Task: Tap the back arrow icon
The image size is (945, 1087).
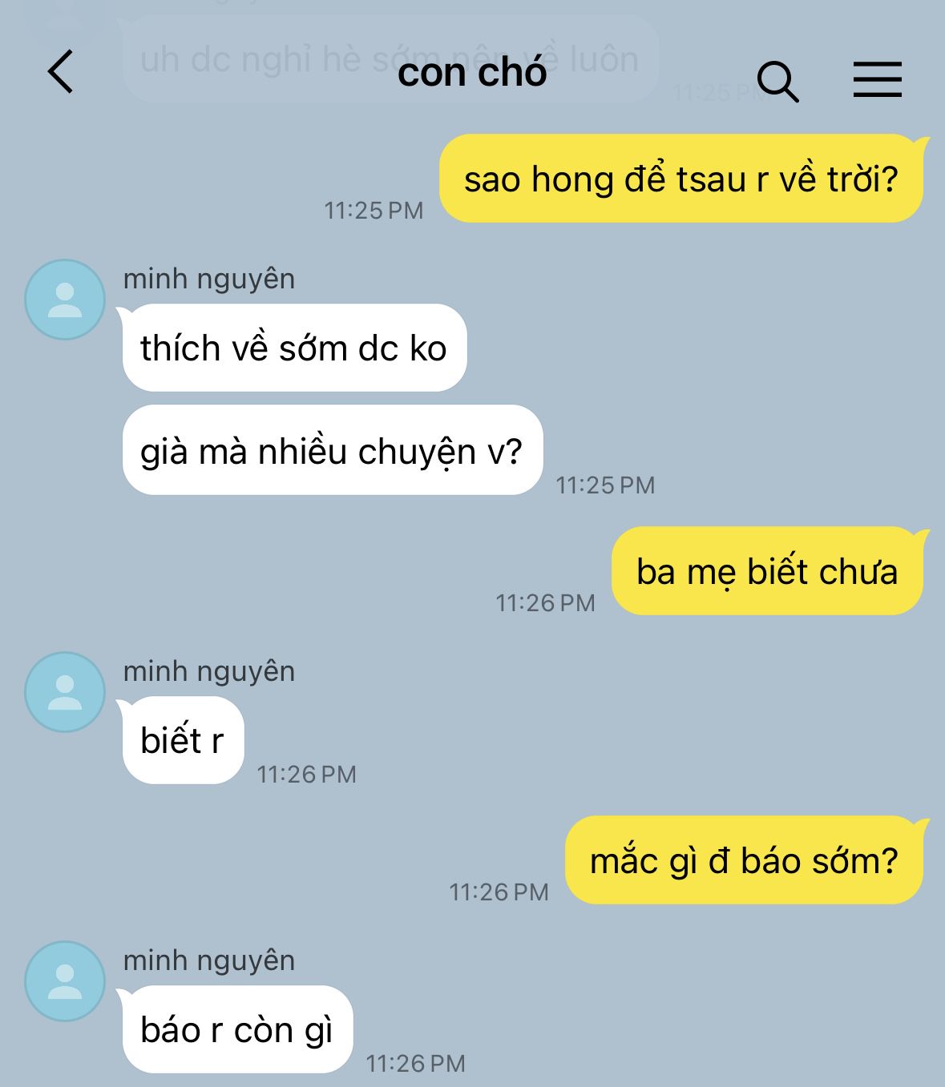Action: click(61, 71)
